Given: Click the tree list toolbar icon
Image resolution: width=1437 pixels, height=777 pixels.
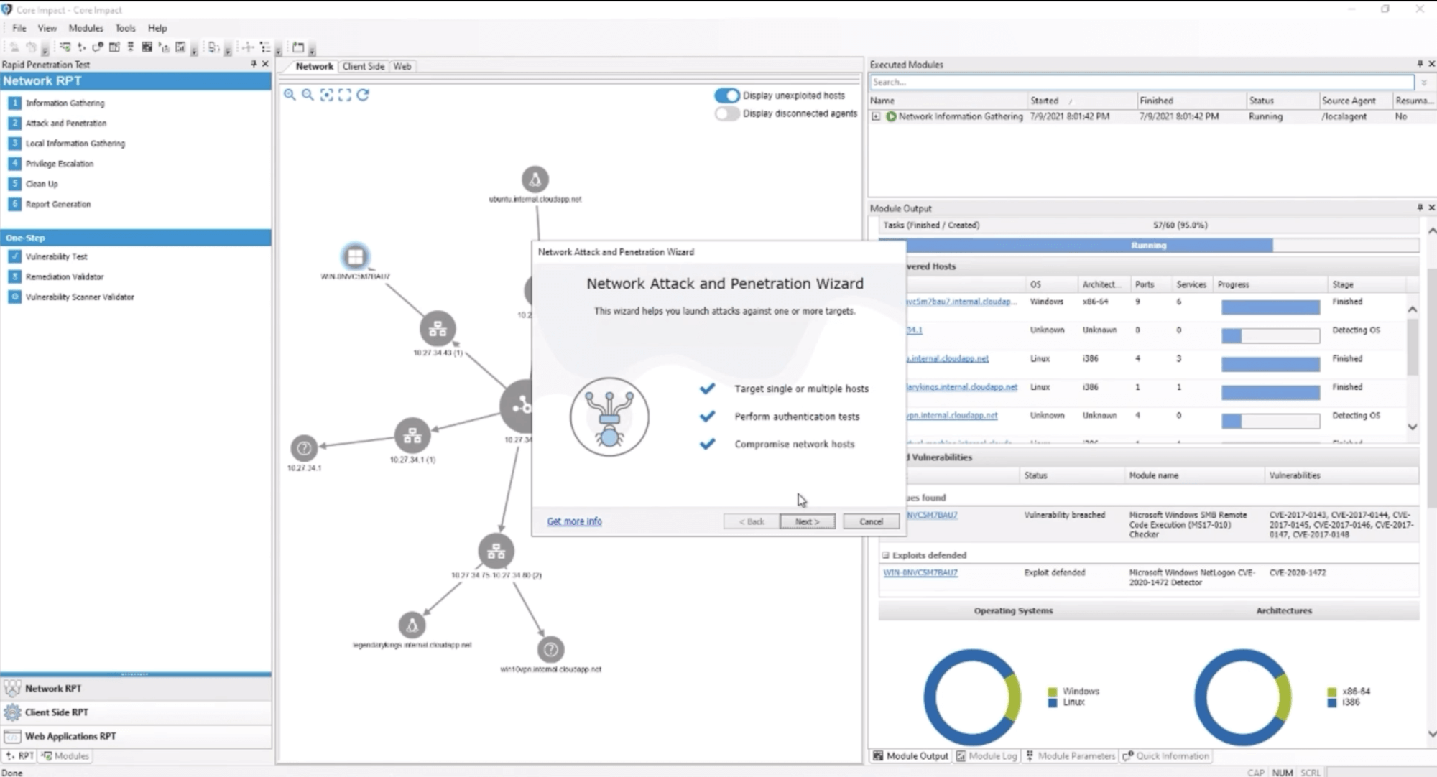Looking at the screenshot, I should pyautogui.click(x=265, y=47).
